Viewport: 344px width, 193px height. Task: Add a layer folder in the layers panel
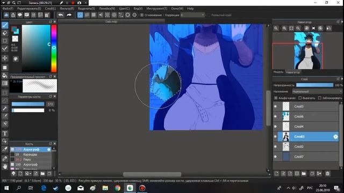(304, 174)
